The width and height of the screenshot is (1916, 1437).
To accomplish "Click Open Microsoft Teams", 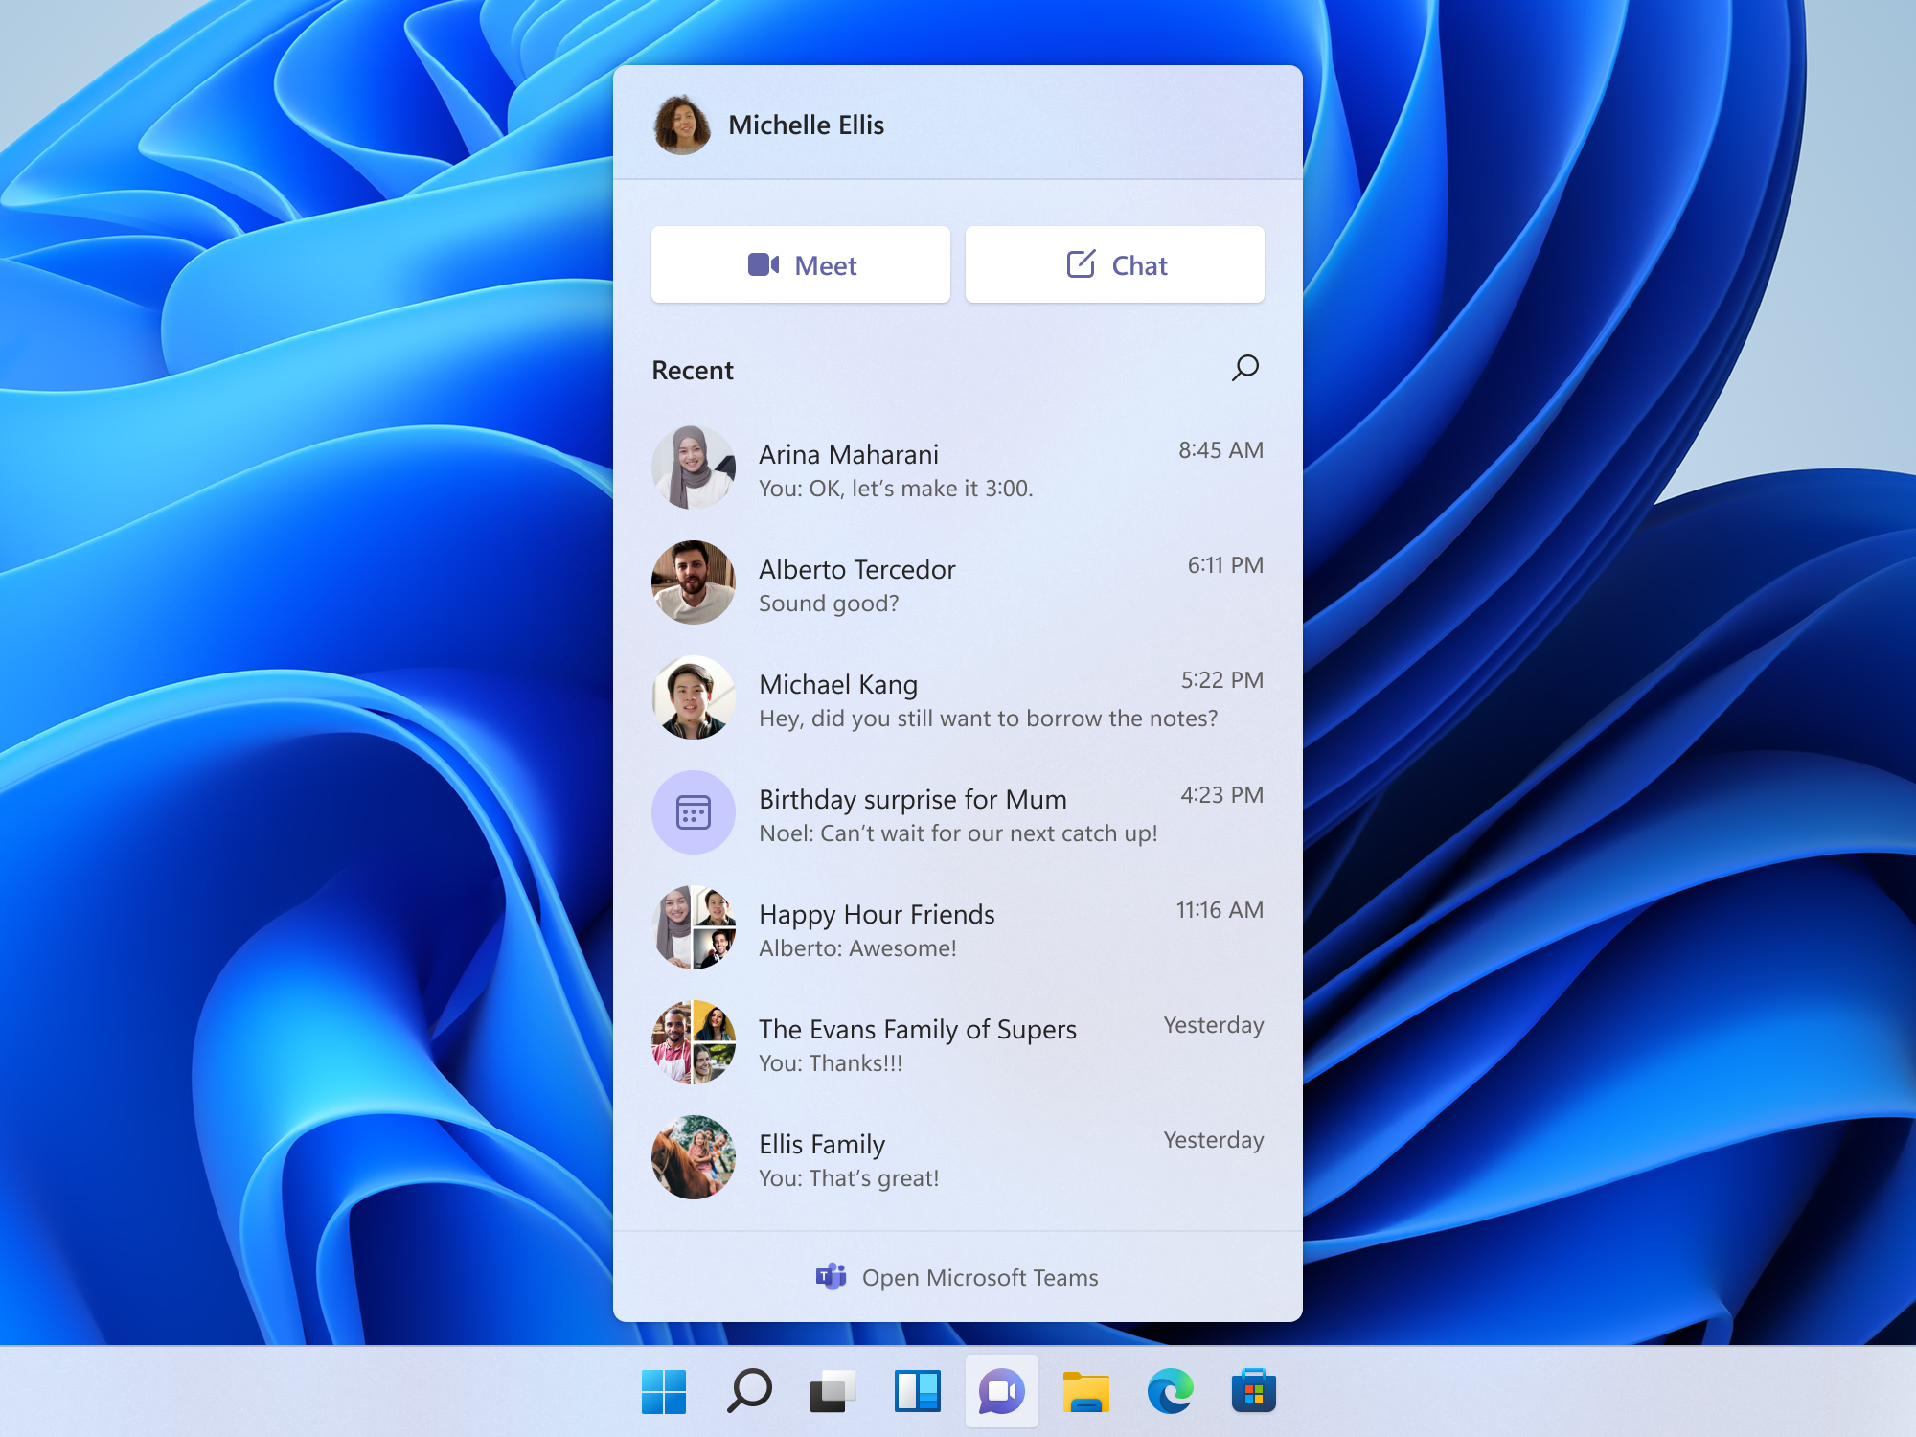I will click(x=980, y=1277).
